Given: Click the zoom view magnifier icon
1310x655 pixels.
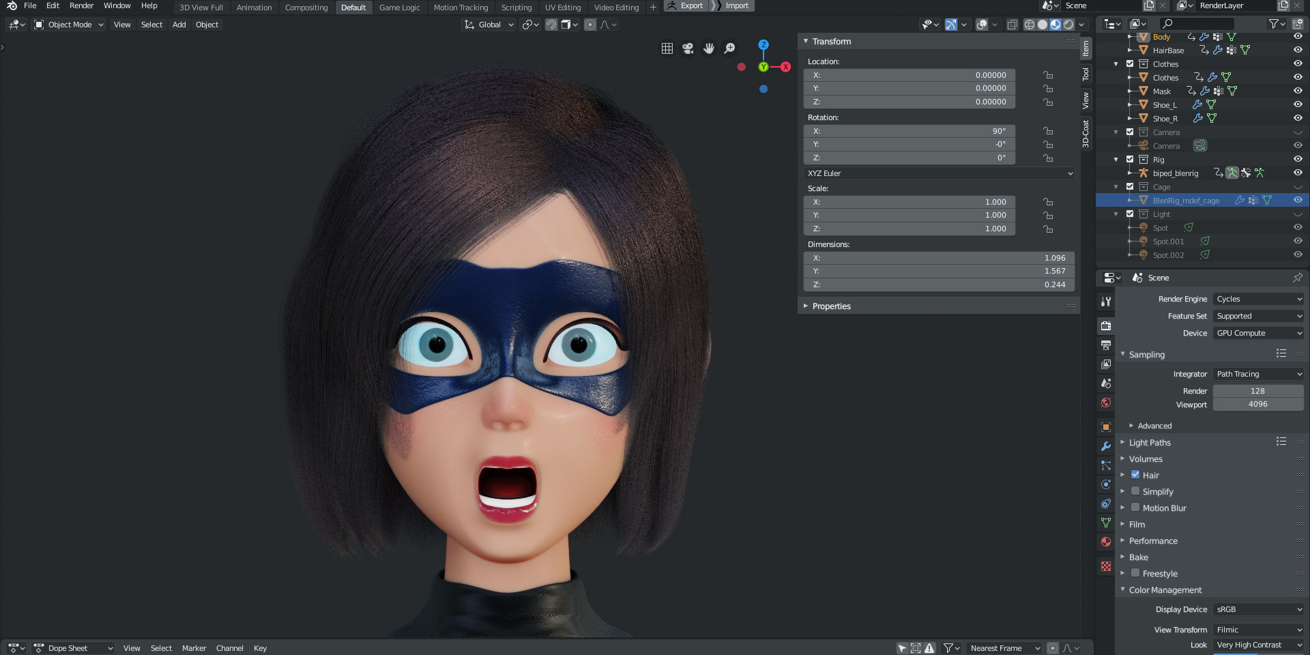Looking at the screenshot, I should 730,48.
